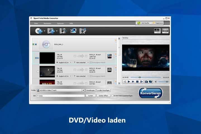Click the Registrieren button
Image resolution: width=201 pixels, height=134 pixels.
(x=158, y=23)
